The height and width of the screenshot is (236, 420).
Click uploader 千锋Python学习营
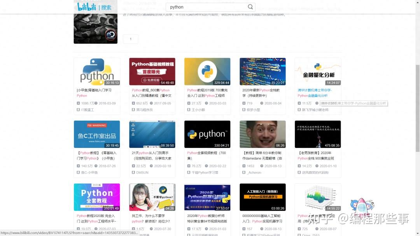pos(205,173)
